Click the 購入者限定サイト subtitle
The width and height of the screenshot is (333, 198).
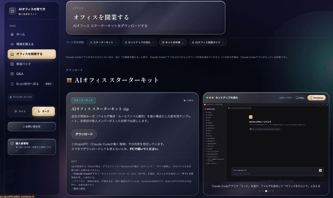click(28, 14)
